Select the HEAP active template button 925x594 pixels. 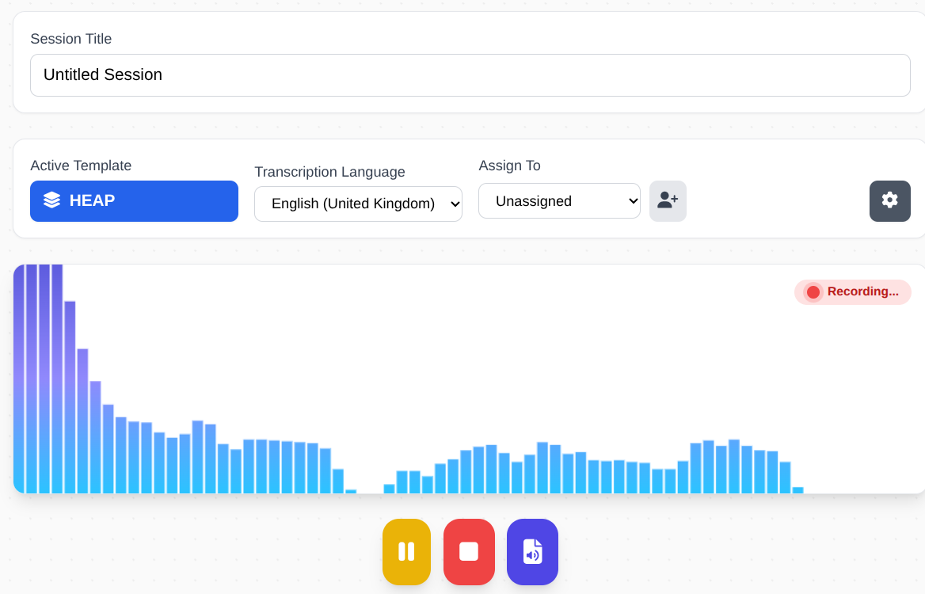click(x=134, y=201)
